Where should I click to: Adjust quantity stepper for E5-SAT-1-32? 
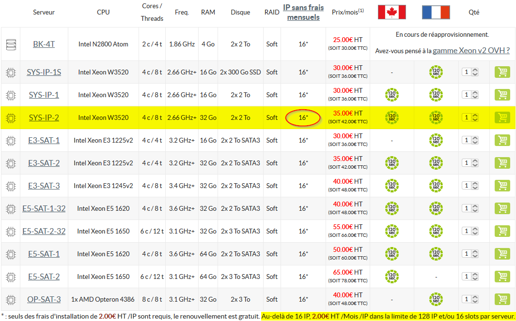coord(474,208)
